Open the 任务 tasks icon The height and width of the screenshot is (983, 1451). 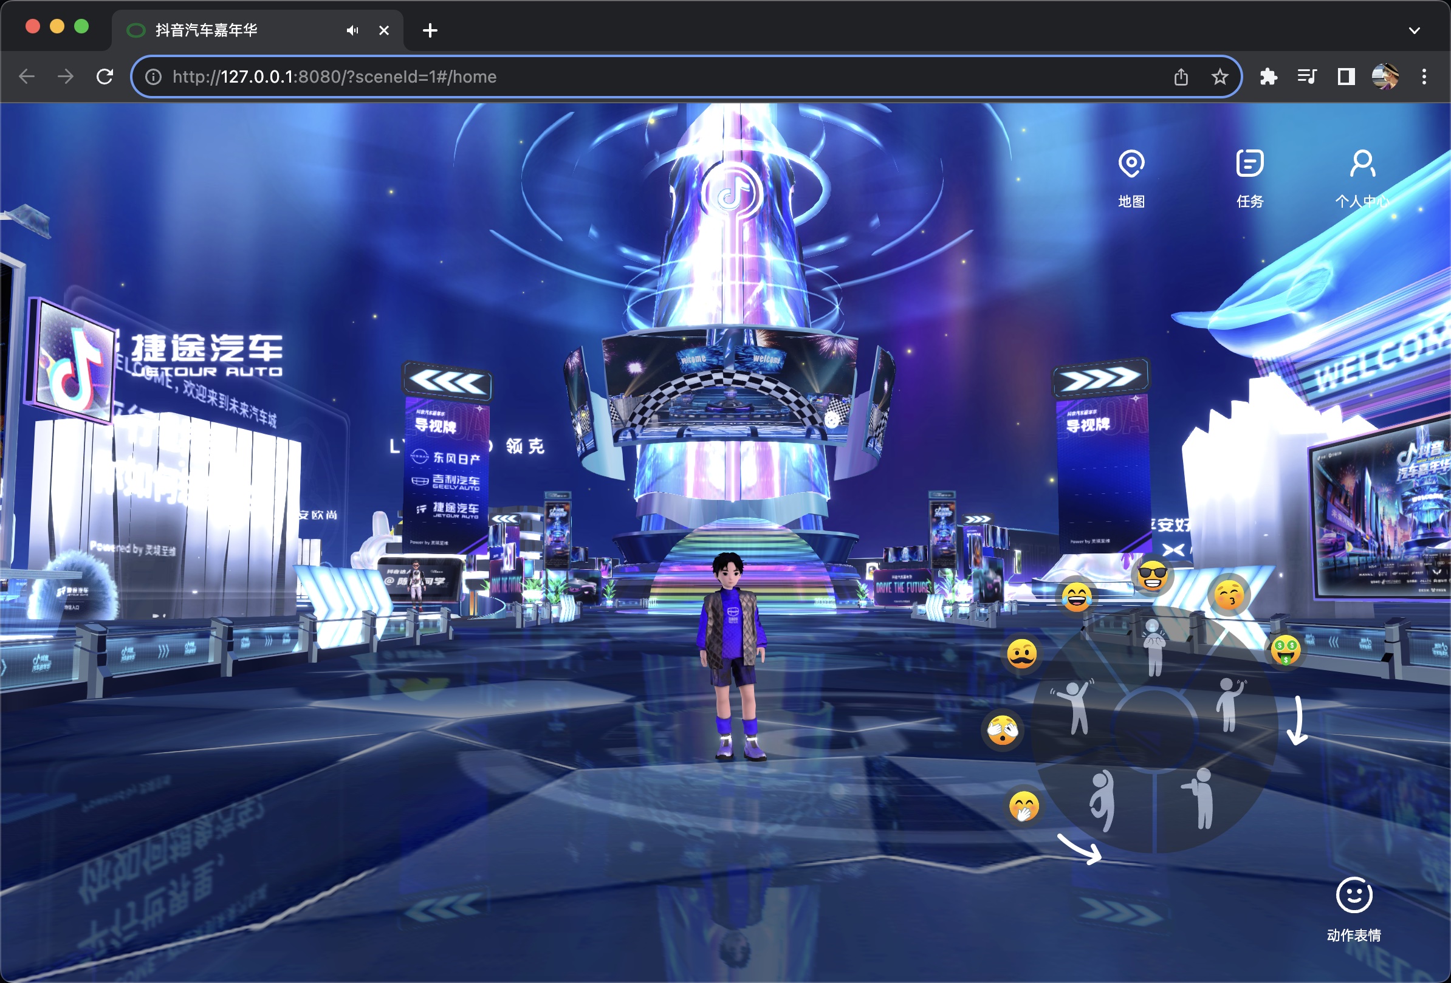(x=1249, y=165)
